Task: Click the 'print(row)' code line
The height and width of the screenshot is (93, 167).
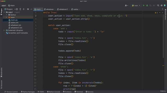Action: pyautogui.click(x=69, y=89)
